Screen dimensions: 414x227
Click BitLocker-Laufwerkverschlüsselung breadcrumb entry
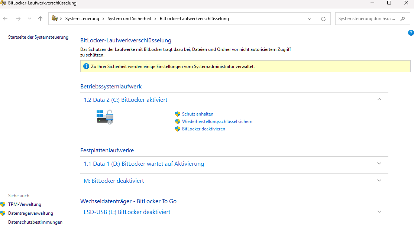(194, 19)
